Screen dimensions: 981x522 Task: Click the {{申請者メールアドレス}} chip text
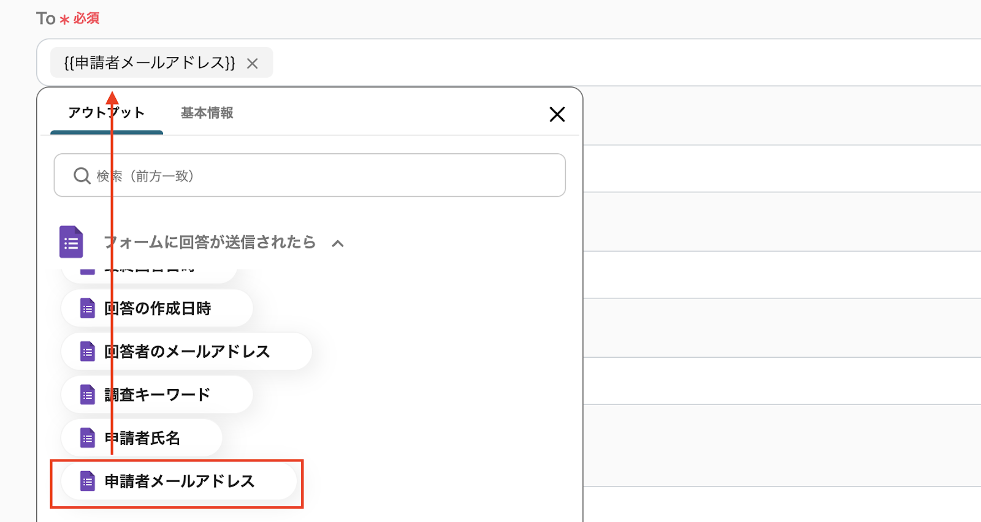[x=149, y=63]
